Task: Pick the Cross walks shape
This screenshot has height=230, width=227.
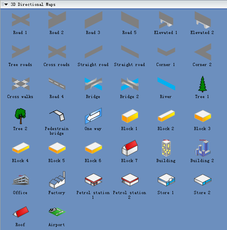Action: pyautogui.click(x=21, y=84)
